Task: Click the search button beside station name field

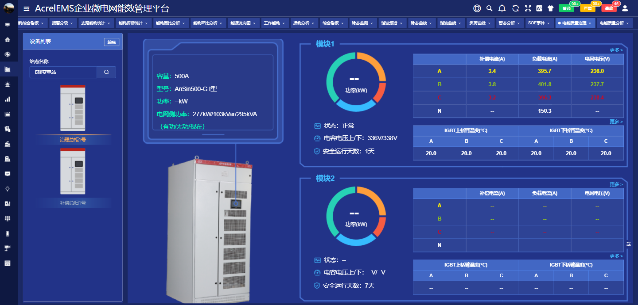Action: pos(106,72)
